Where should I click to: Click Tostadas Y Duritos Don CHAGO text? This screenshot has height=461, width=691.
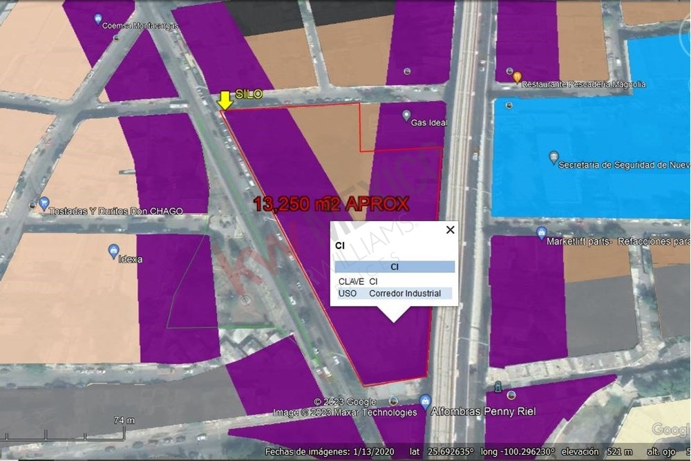click(x=116, y=211)
